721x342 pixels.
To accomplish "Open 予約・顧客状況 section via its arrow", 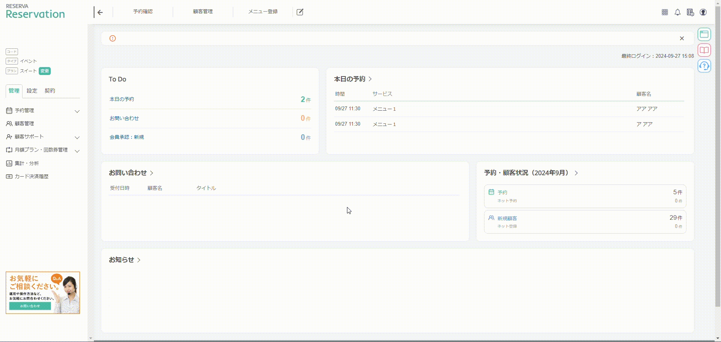I will pos(576,173).
